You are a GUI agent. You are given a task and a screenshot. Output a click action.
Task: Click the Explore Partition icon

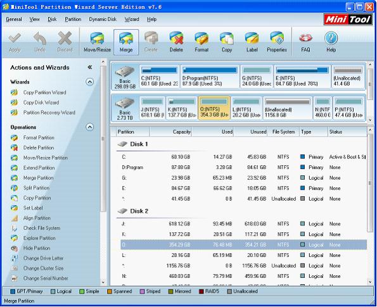pyautogui.click(x=15, y=238)
